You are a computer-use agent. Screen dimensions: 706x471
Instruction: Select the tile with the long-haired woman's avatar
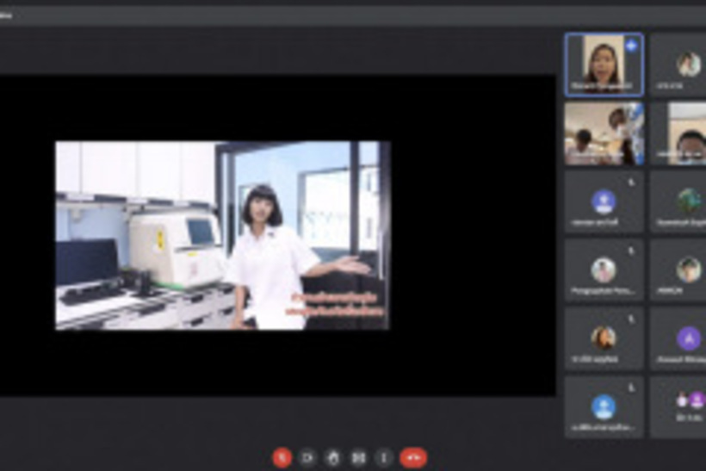pyautogui.click(x=604, y=338)
